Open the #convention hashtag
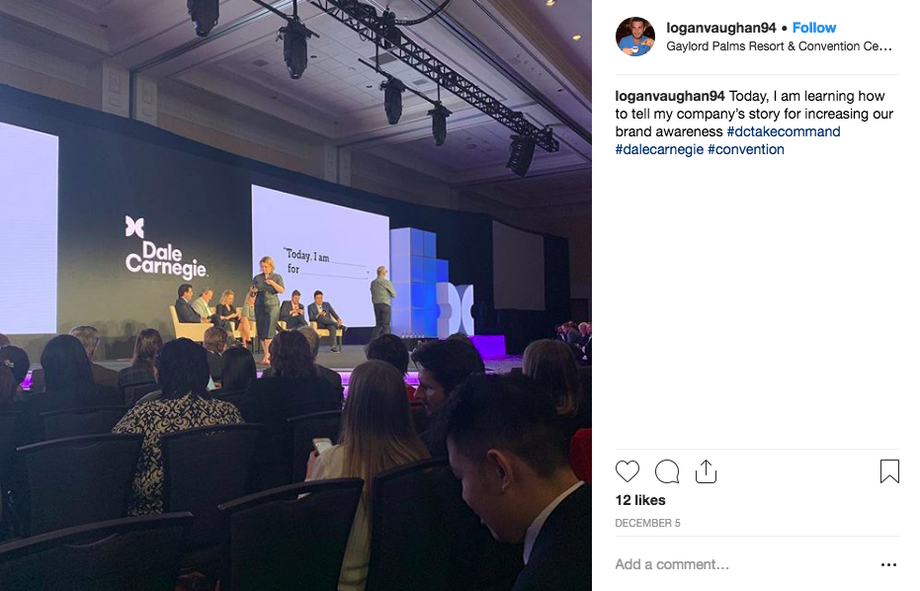The height and width of the screenshot is (591, 920). pos(746,149)
